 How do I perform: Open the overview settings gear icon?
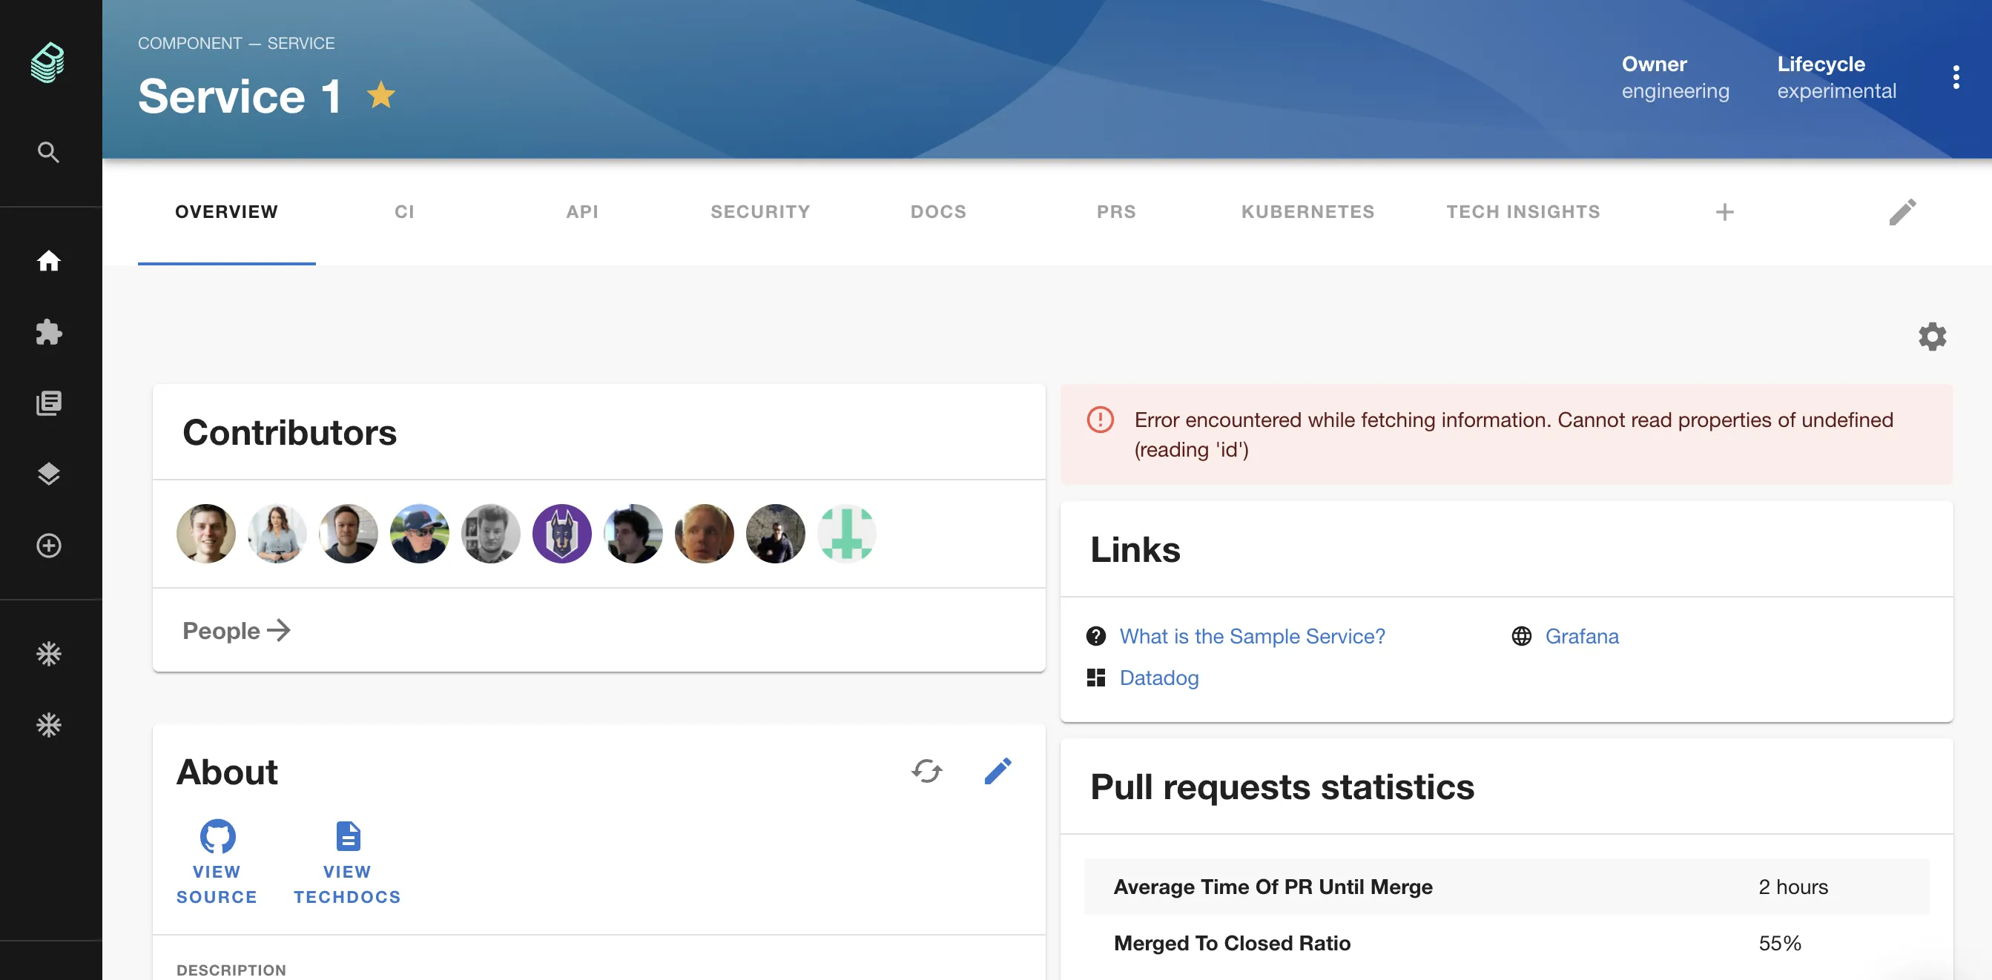(x=1932, y=337)
